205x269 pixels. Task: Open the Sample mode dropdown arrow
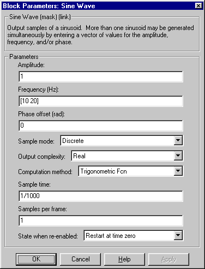[178, 140]
